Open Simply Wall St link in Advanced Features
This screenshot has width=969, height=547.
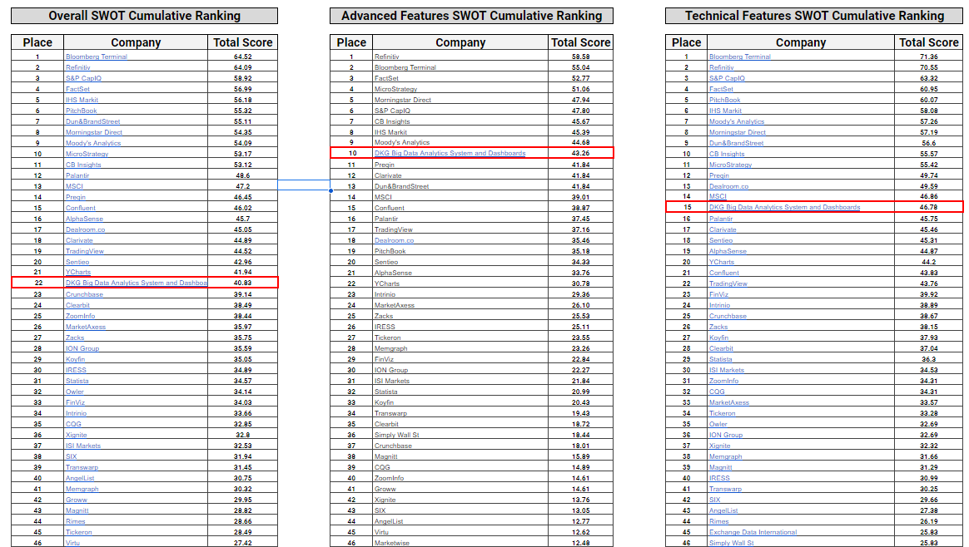coord(396,435)
